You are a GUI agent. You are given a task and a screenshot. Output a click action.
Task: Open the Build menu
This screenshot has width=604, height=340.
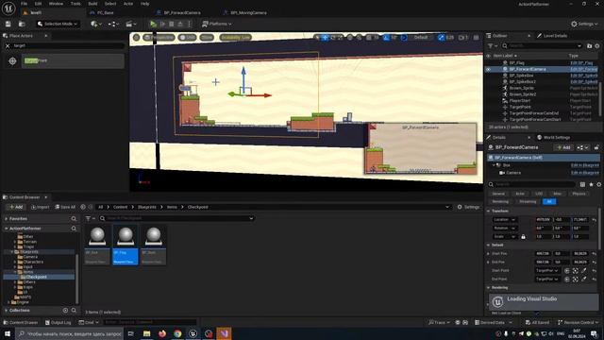tap(92, 4)
